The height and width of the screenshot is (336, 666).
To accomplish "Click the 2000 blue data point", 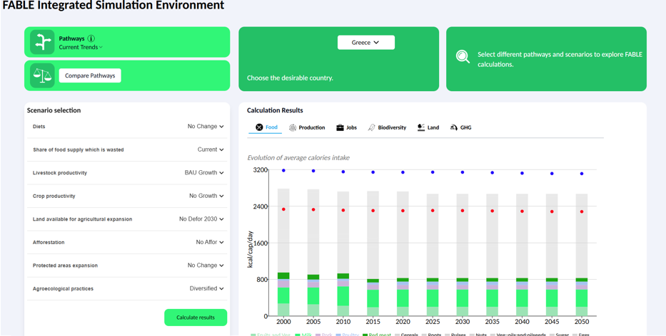I will 283,171.
